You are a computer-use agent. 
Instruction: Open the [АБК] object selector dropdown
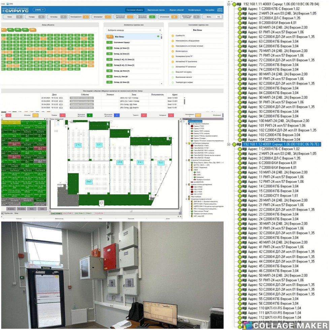click(x=39, y=10)
